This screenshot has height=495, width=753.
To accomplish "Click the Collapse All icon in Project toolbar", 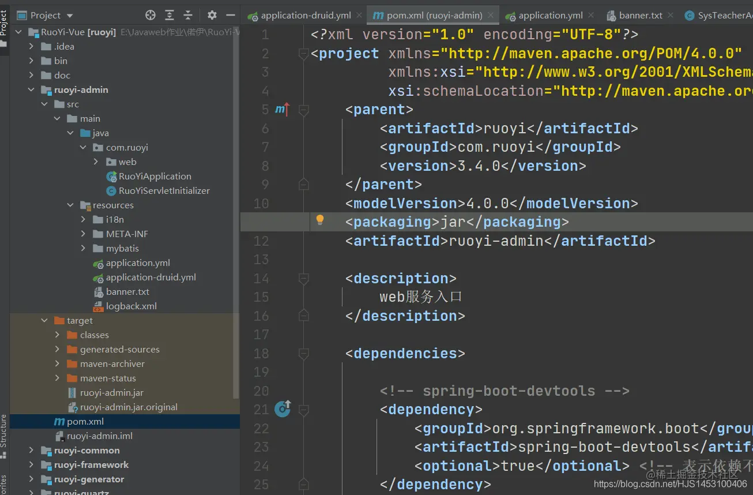I will (188, 16).
